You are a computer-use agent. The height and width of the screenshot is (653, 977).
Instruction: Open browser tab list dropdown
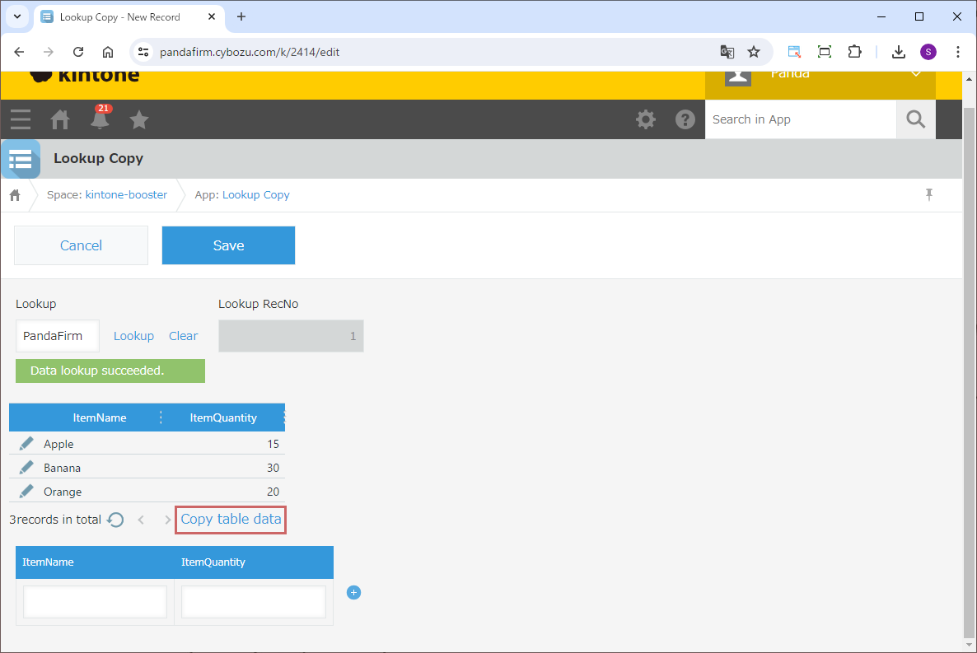(x=16, y=16)
